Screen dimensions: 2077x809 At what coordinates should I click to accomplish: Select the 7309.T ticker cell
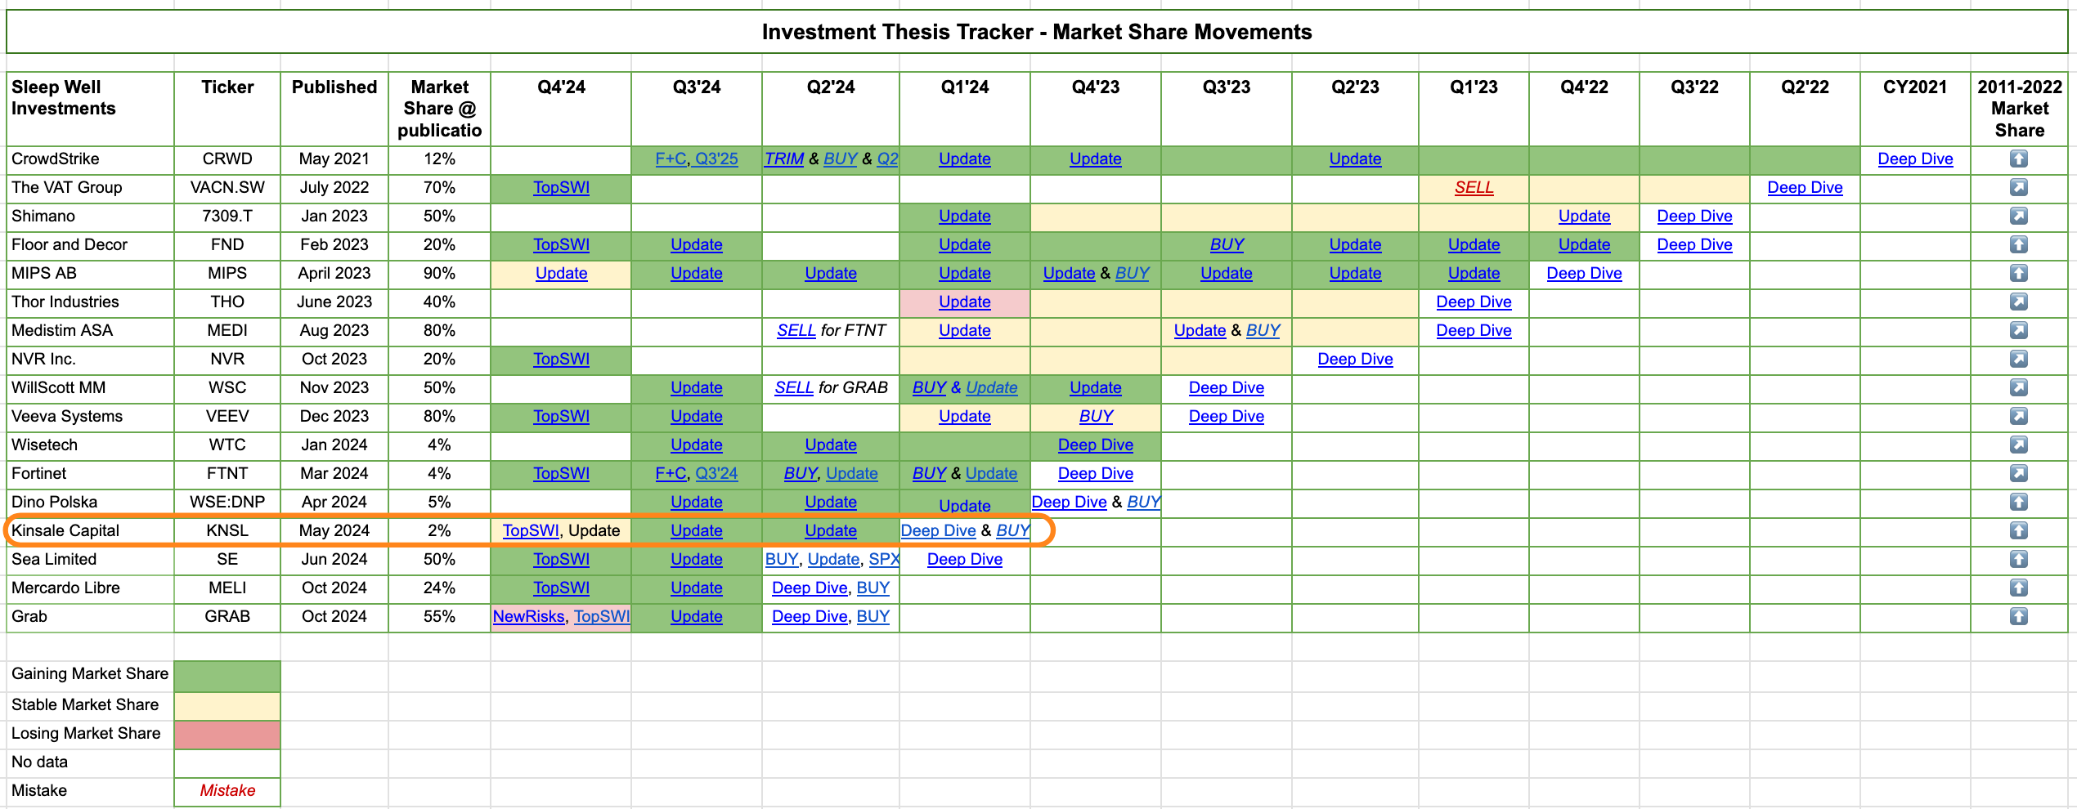pyautogui.click(x=227, y=216)
